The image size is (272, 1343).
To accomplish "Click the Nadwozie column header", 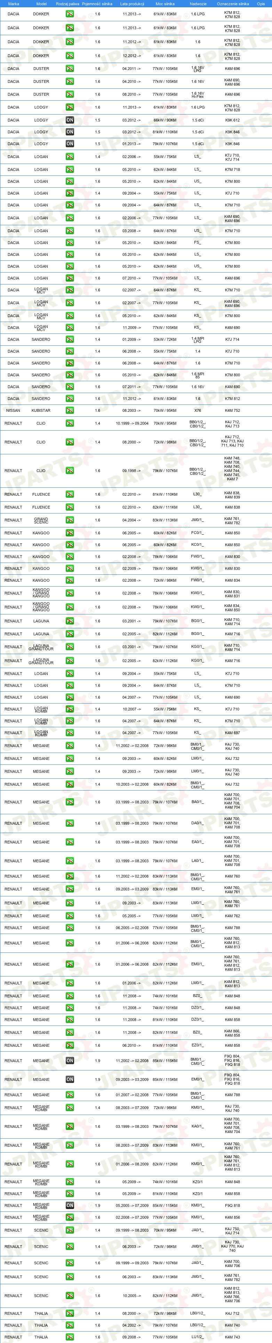I will tap(198, 3).
